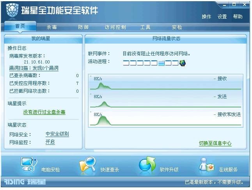This screenshot has height=190, width=252.
Task: Open the 电脑安检 computer checkup icon
Action: 29,165
